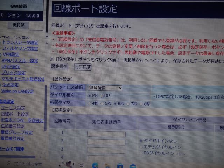Click the 発信者電話番号 column header
224x168 pixels.
point(106,122)
